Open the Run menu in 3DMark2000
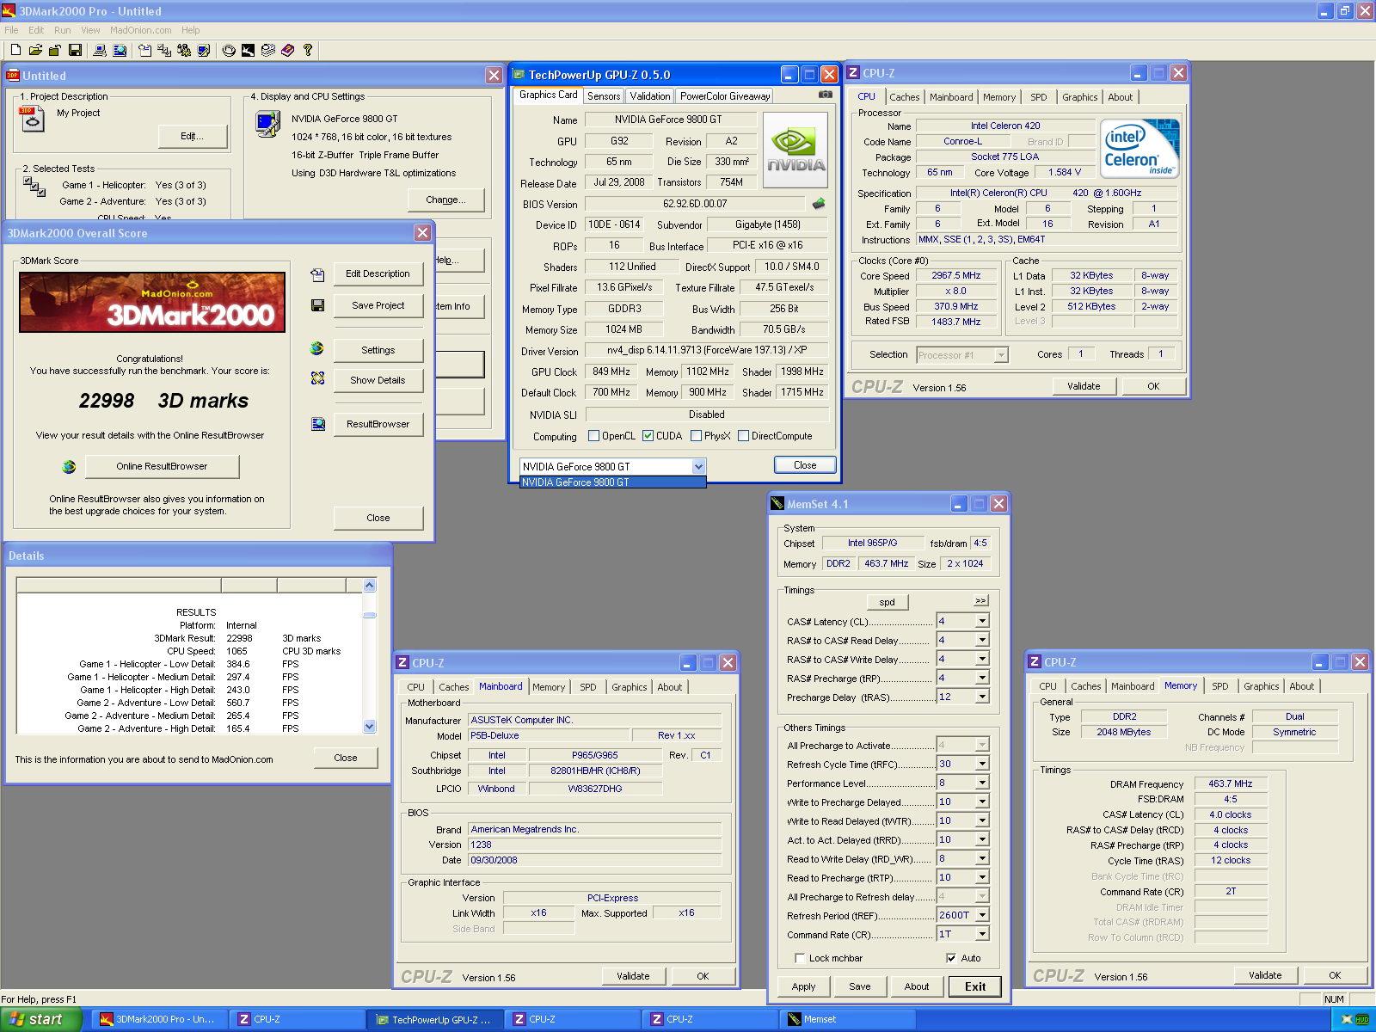 click(x=63, y=30)
